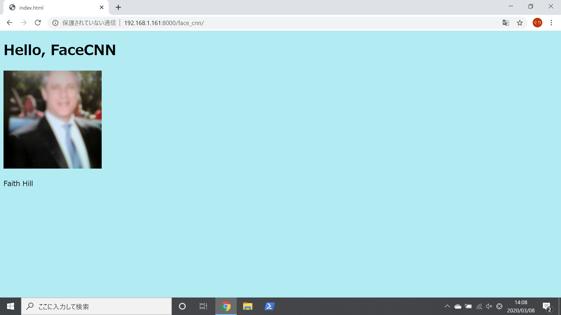
Task: Open the Chrome profile avatar
Action: point(537,23)
